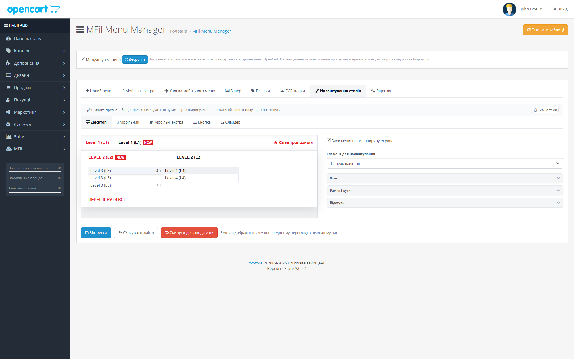Open the ocStore footer link
Screen dimensions: 574x359
256,263
